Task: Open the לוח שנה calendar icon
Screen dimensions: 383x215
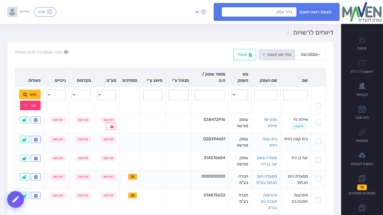Action: coord(362,109)
